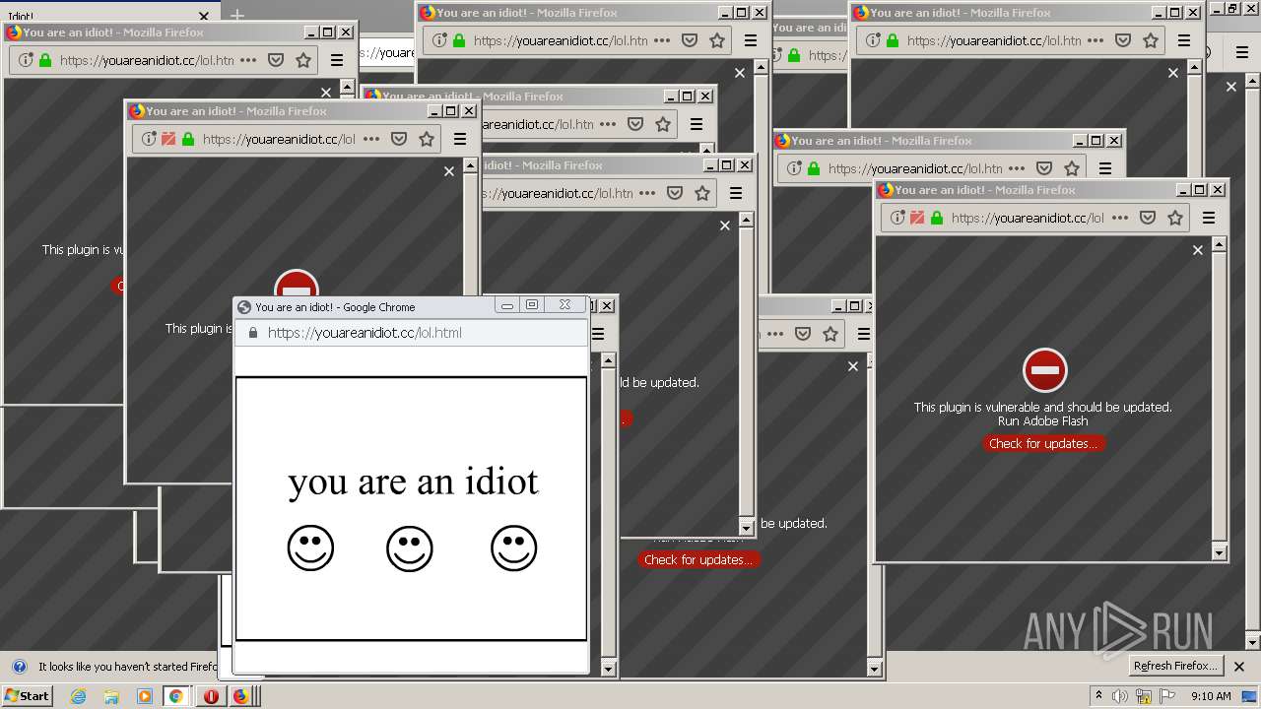Dismiss plugin notice X in Run Adobe Flash window
1261x709 pixels.
(1198, 250)
